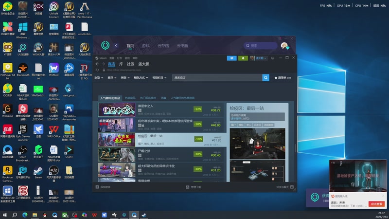Open the WeGame desktop shortcut
The width and height of the screenshot is (389, 219).
tap(7, 111)
